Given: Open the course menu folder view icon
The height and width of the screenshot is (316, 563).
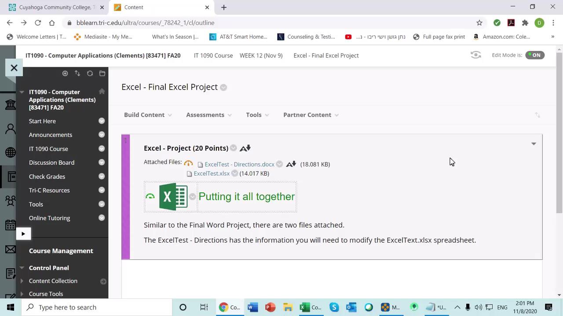Looking at the screenshot, I should [102, 73].
